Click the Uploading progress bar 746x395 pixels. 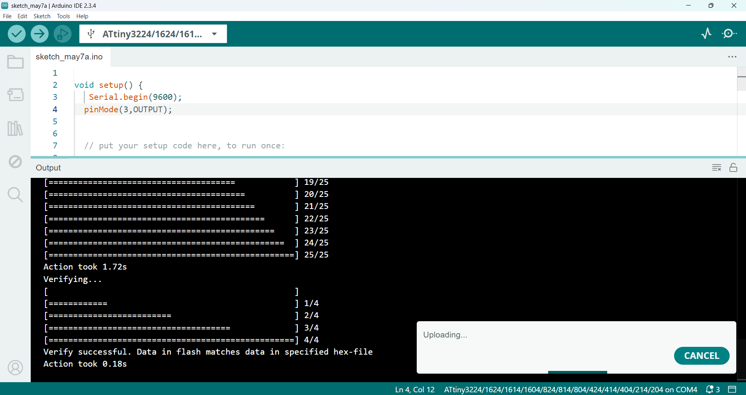pyautogui.click(x=577, y=372)
